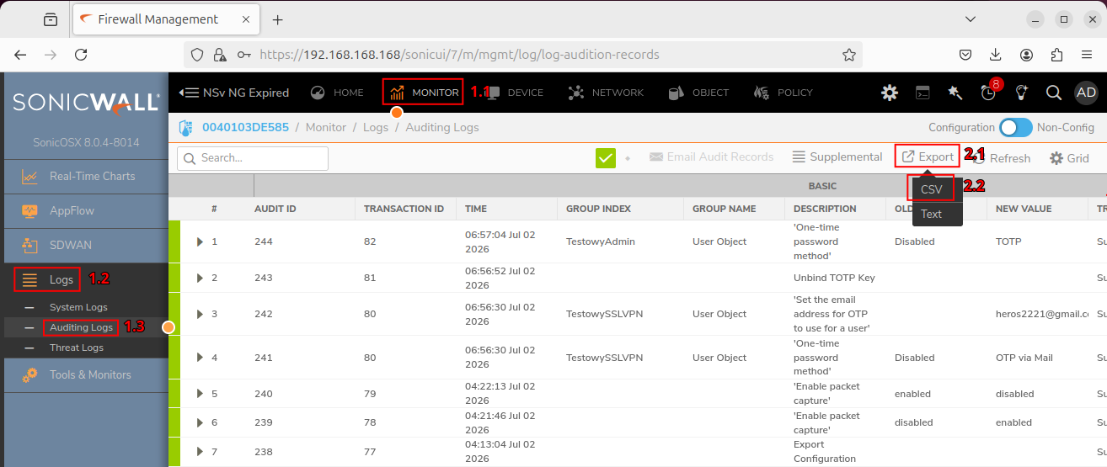Click the SDWAN sidebar icon
The height and width of the screenshot is (467, 1107).
29,246
